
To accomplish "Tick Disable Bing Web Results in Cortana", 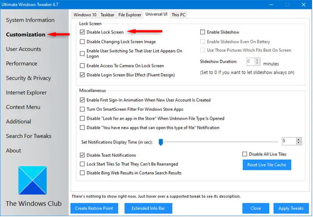I will point(82,173).
